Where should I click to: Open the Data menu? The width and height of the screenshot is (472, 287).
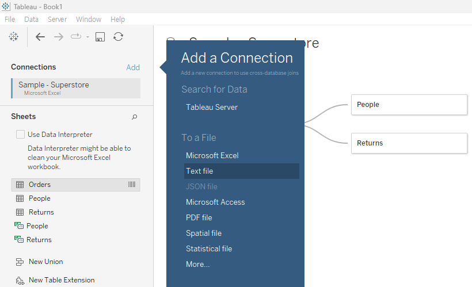click(31, 19)
